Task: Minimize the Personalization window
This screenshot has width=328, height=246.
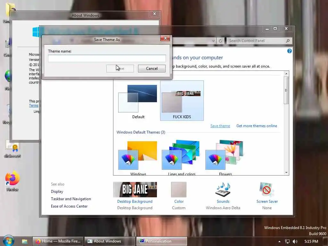Action: tap(267, 29)
